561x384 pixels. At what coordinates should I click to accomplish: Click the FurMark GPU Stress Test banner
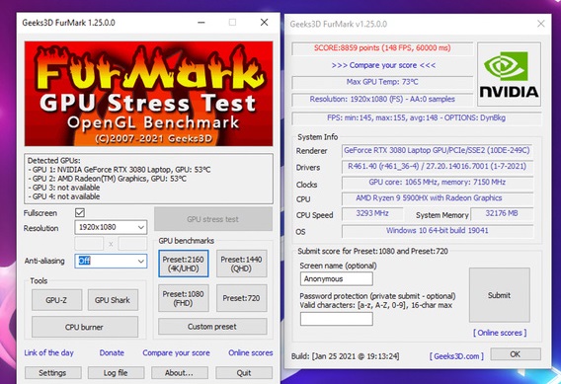coord(148,94)
